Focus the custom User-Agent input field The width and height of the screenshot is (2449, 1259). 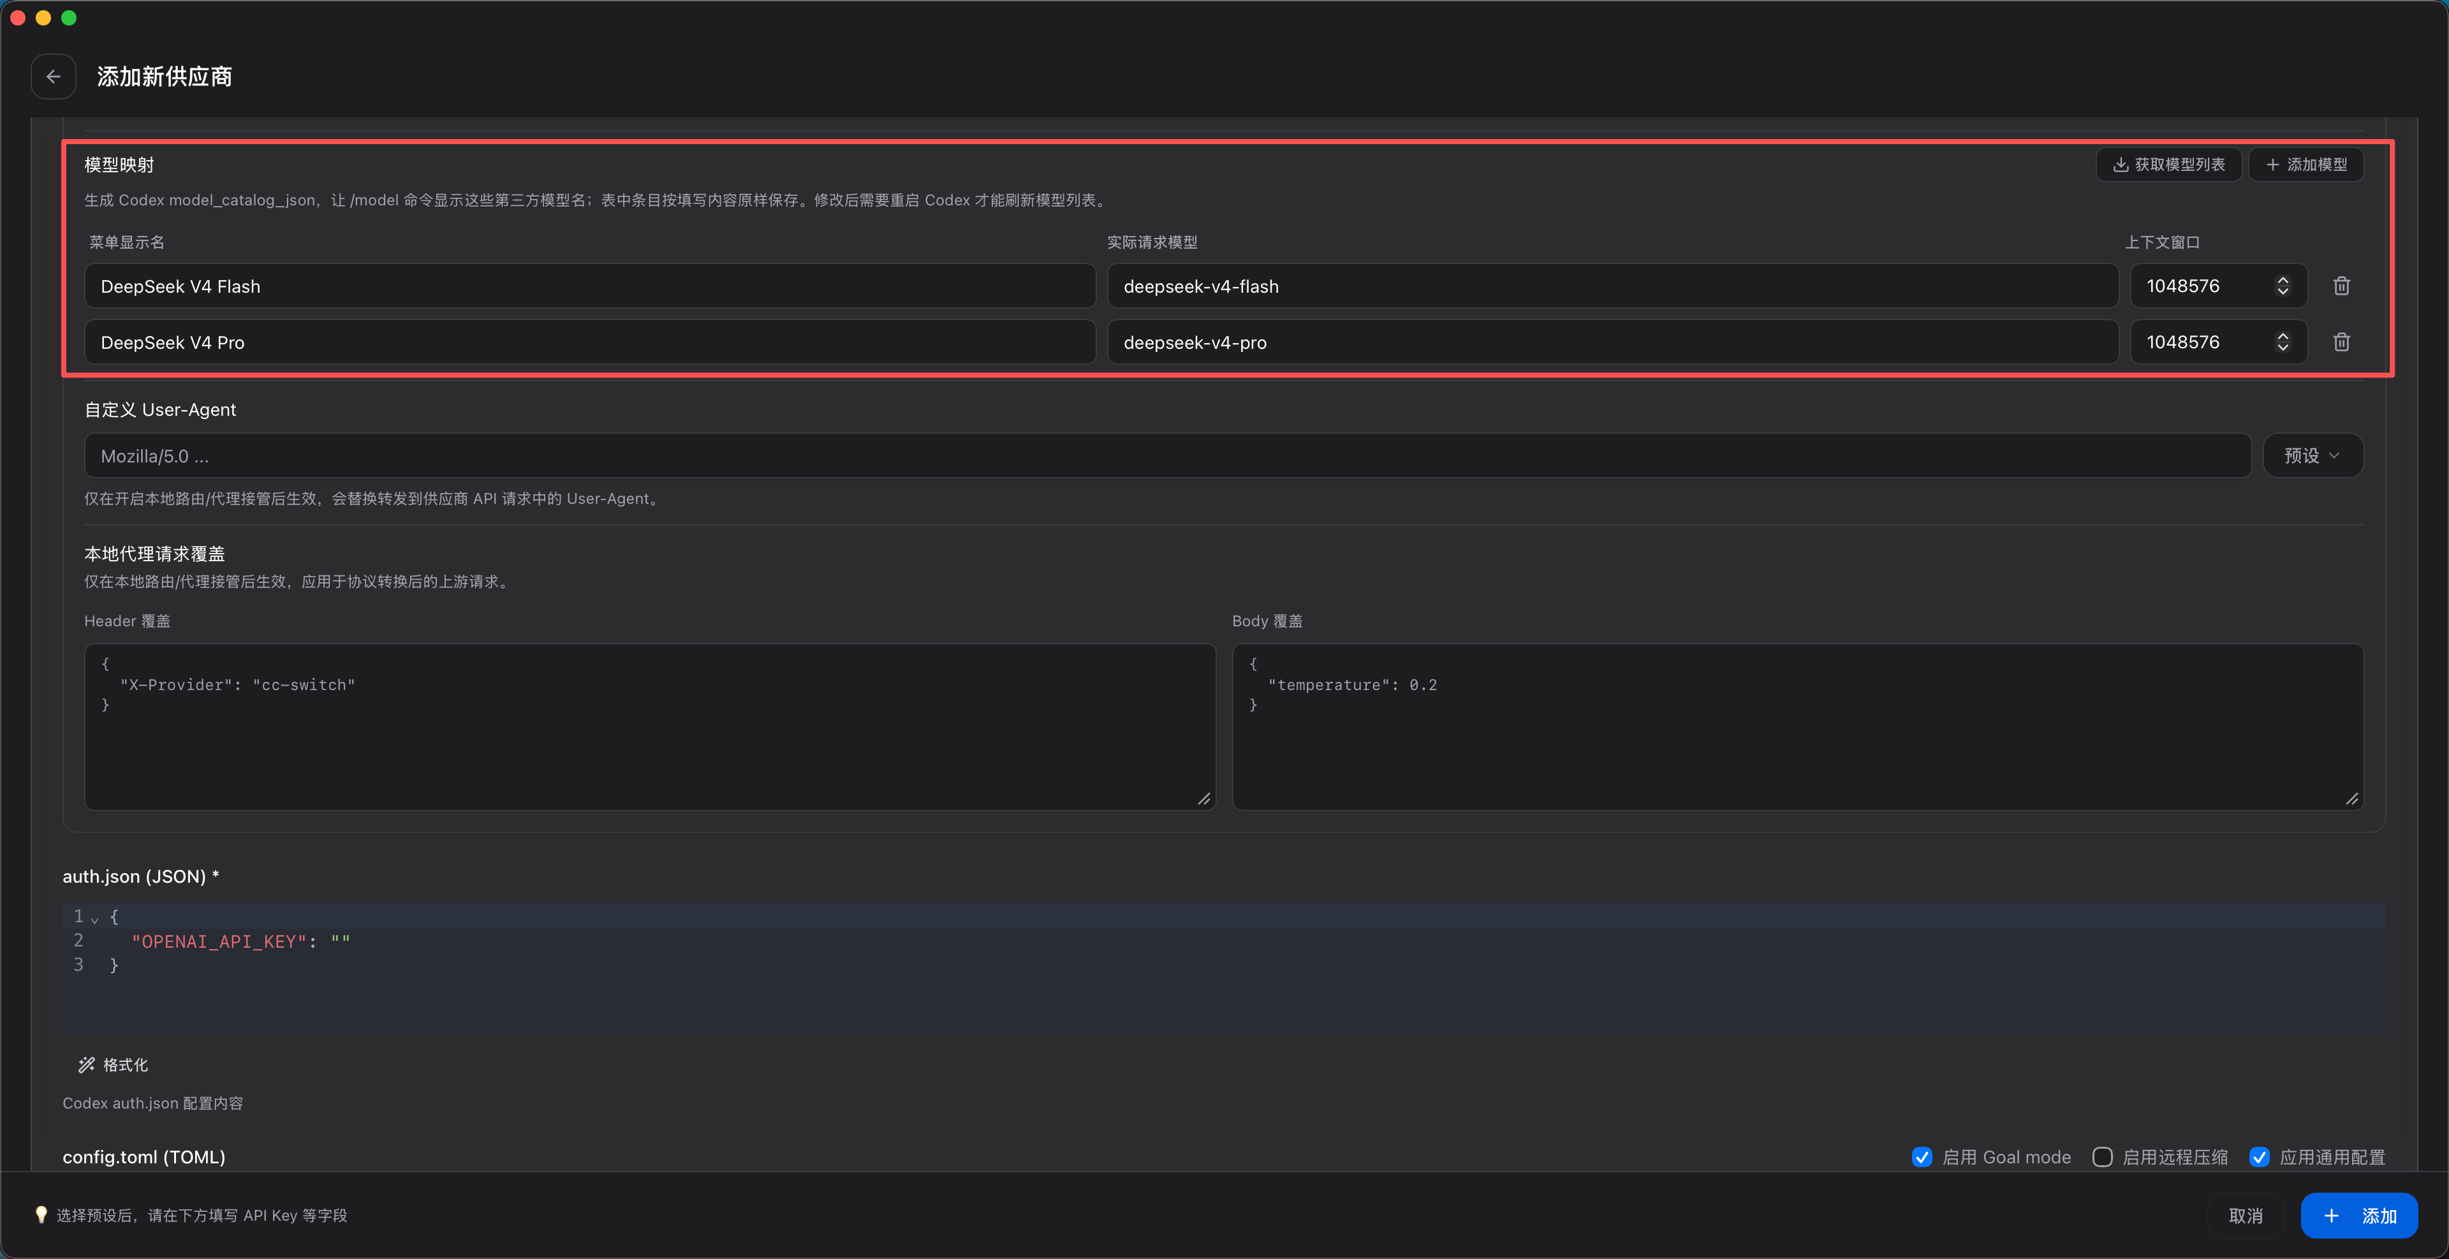(x=1168, y=457)
